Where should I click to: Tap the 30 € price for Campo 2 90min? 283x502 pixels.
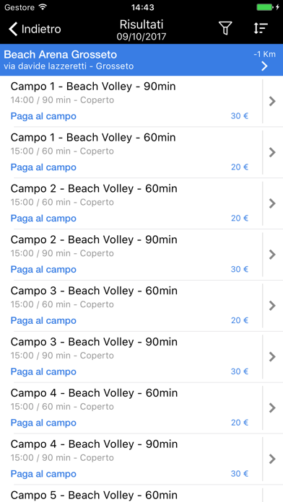click(x=240, y=269)
